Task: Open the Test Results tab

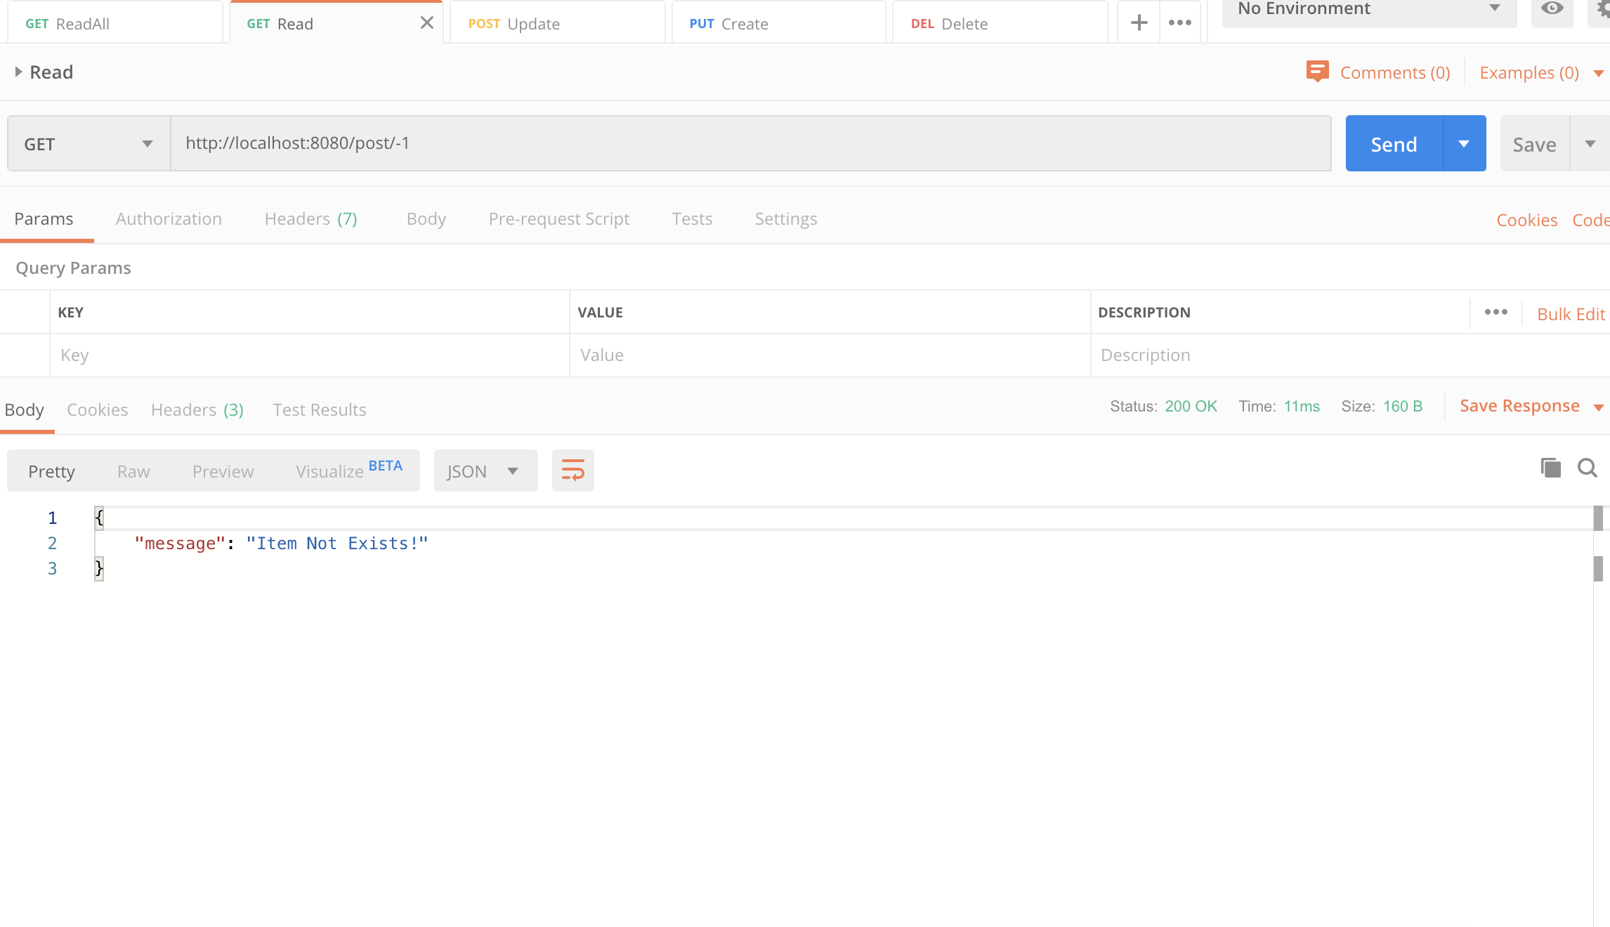Action: point(320,409)
